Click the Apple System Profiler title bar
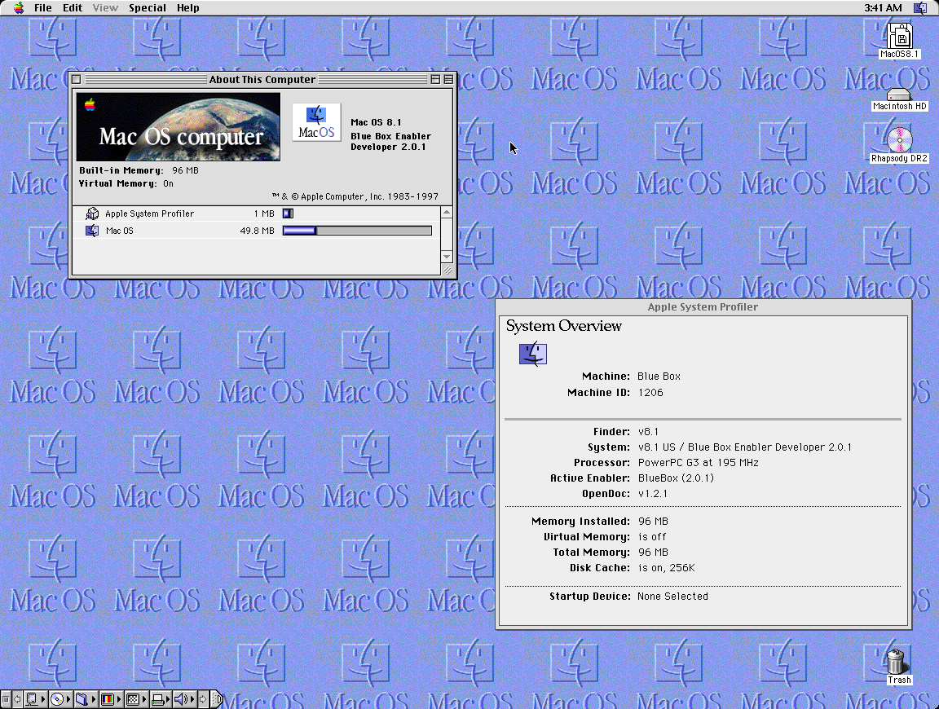The width and height of the screenshot is (939, 709). (x=703, y=306)
